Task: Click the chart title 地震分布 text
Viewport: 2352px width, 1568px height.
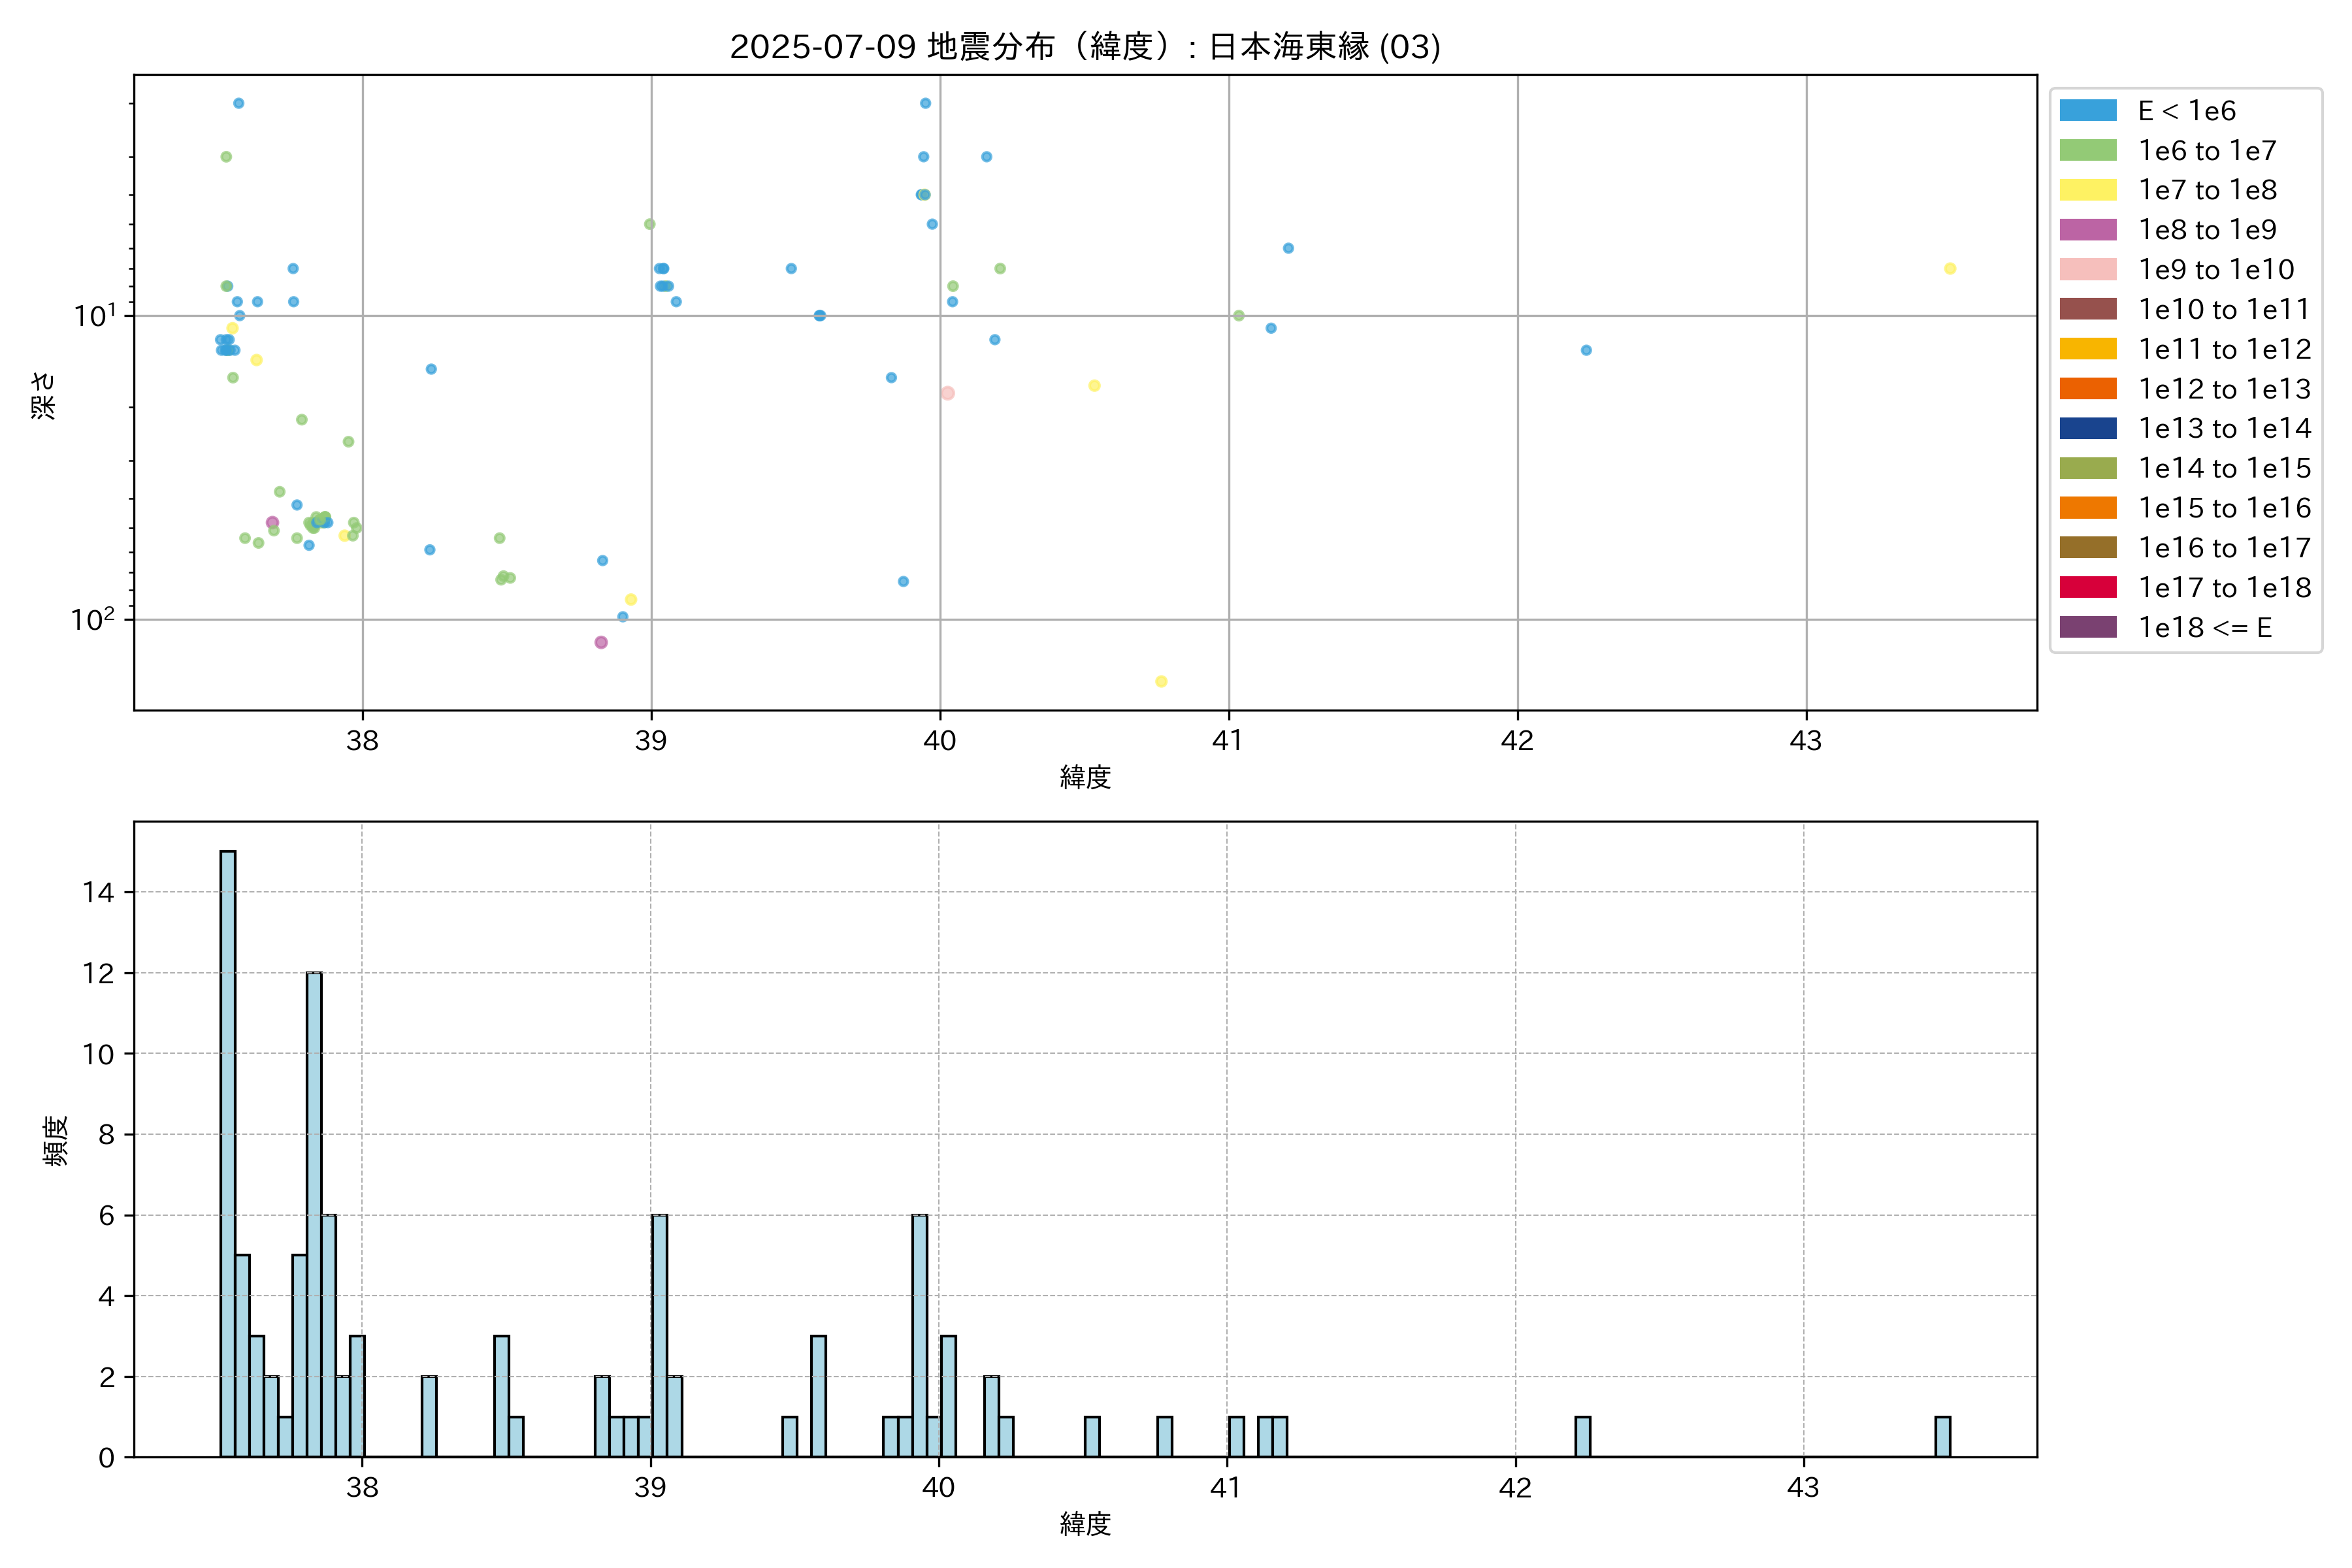Action: click(990, 47)
